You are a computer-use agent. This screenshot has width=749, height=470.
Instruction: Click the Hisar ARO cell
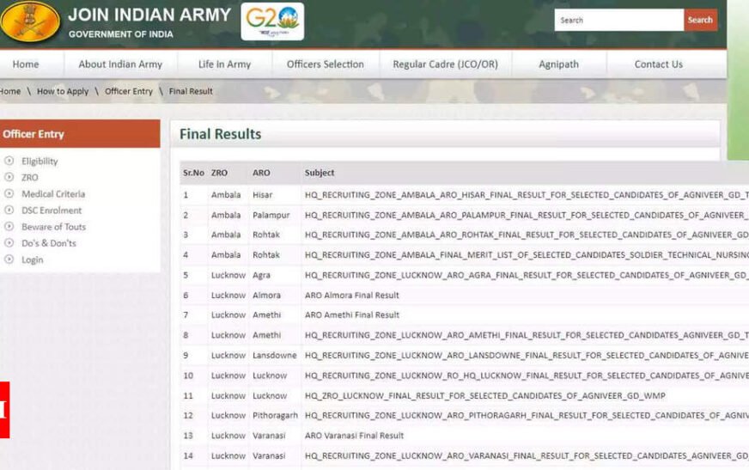[262, 195]
